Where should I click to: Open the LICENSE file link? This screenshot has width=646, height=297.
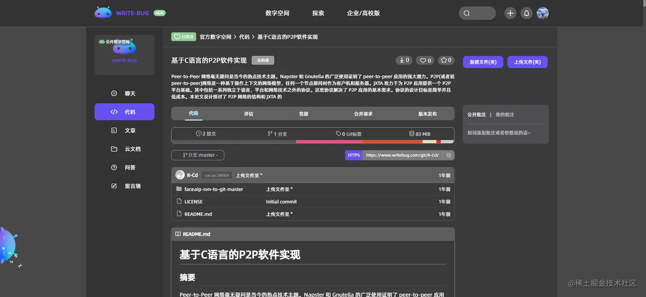[x=194, y=201]
